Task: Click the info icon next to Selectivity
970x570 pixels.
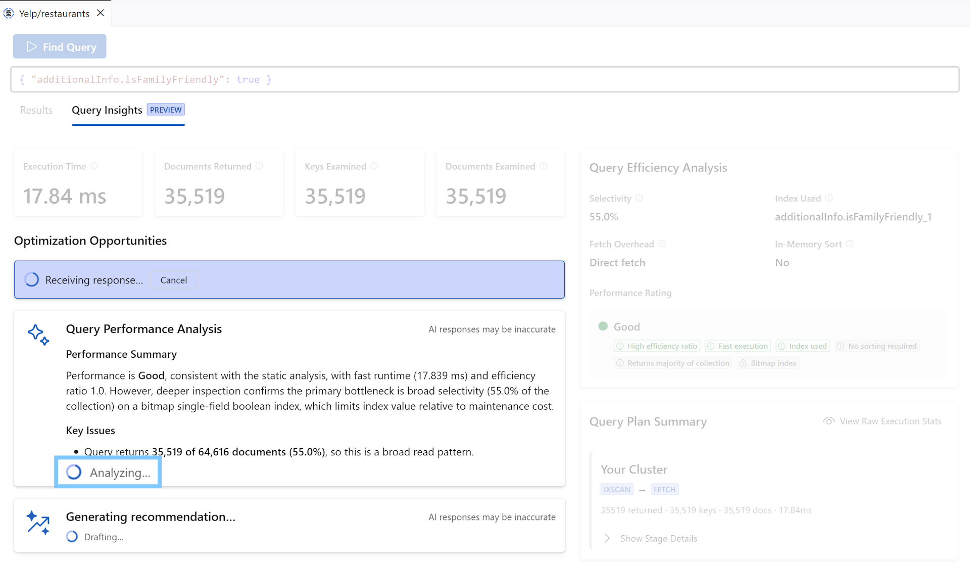Action: click(x=639, y=198)
